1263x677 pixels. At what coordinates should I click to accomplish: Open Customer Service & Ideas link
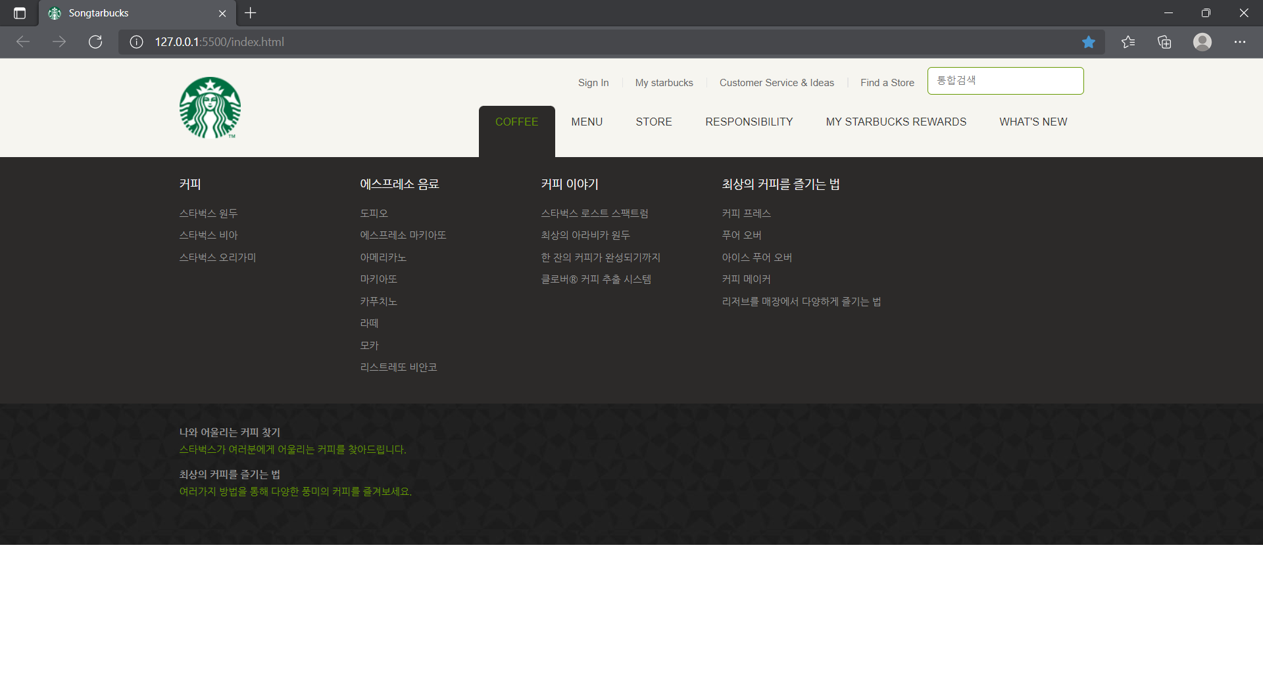777,83
